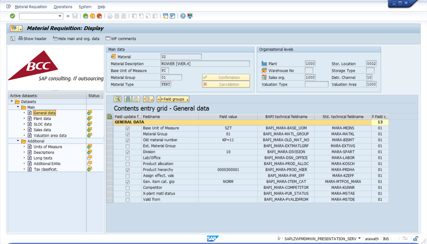Click the customize local layout monitor icon
Viewport: 427px width, 244px height.
(190, 16)
